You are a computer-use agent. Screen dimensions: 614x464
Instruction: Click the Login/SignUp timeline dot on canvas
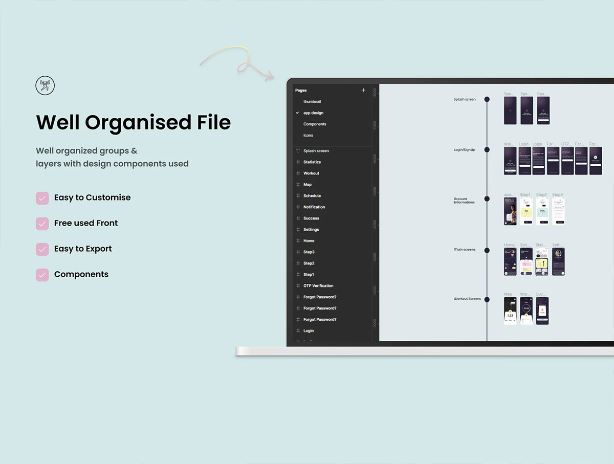coord(487,150)
